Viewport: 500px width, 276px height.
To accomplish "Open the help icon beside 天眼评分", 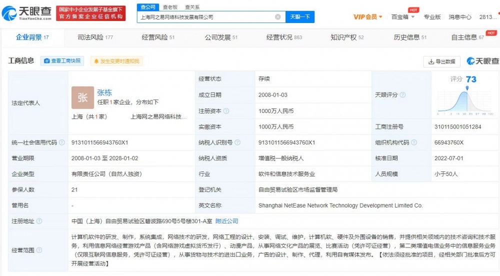I will pyautogui.click(x=402, y=94).
